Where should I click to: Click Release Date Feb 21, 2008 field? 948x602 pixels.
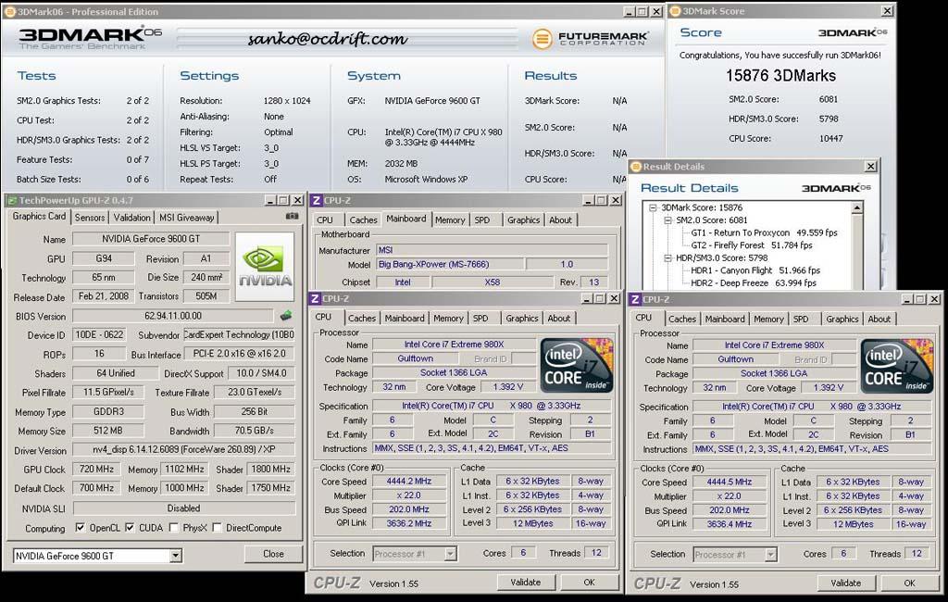104,295
